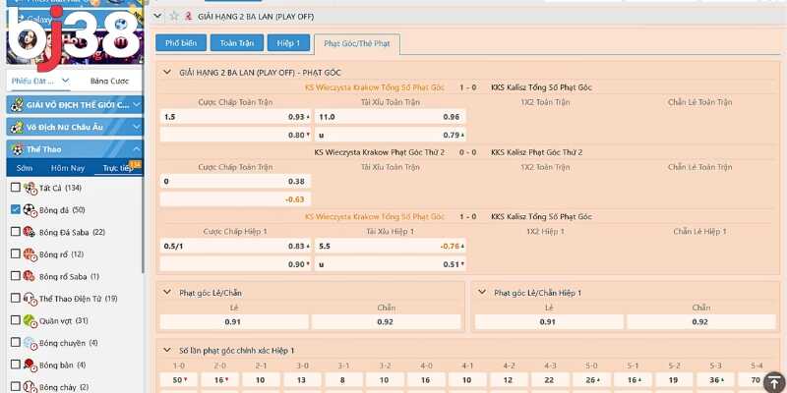Viewport: 787px width, 393px height.
Task: Uncheck the Bóng đá (50) checkbox
Action: point(15,210)
